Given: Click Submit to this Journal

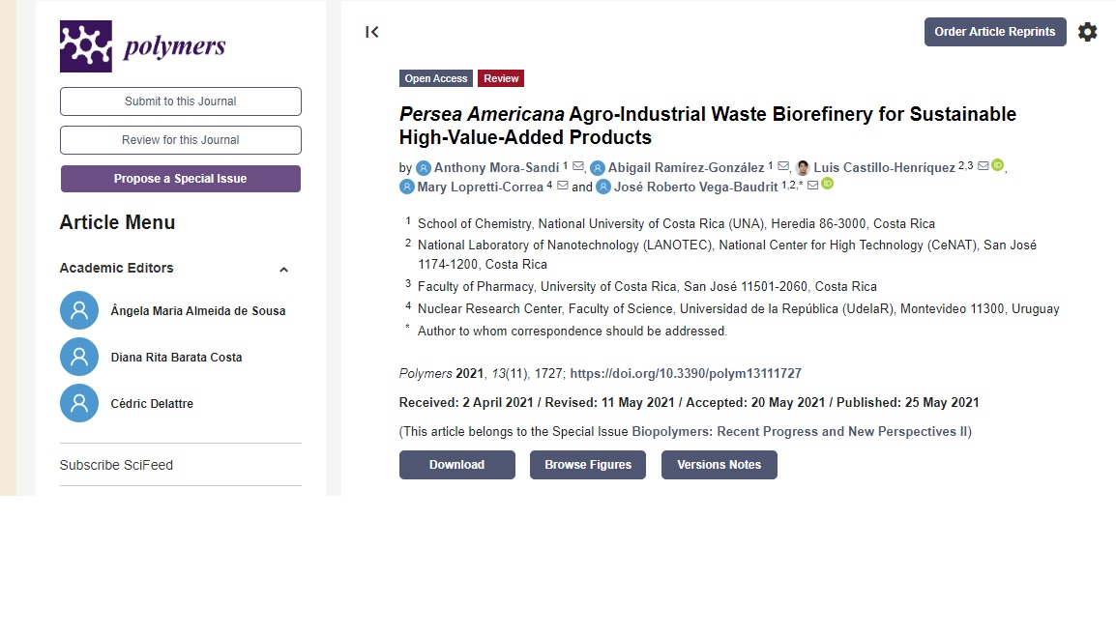Looking at the screenshot, I should tap(180, 101).
